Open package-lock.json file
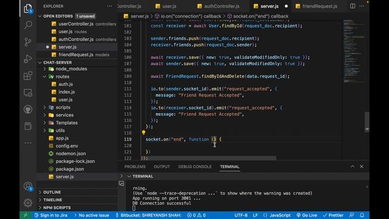Image resolution: width=389 pixels, height=219 pixels. [75, 161]
